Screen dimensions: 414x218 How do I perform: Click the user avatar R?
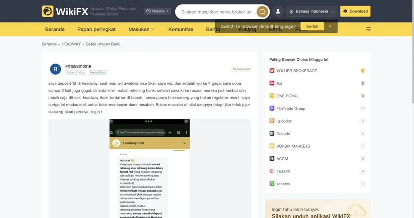[56, 69]
